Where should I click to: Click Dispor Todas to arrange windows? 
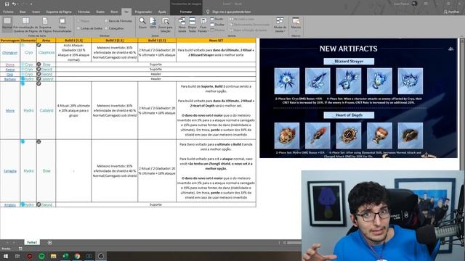[x=192, y=25]
